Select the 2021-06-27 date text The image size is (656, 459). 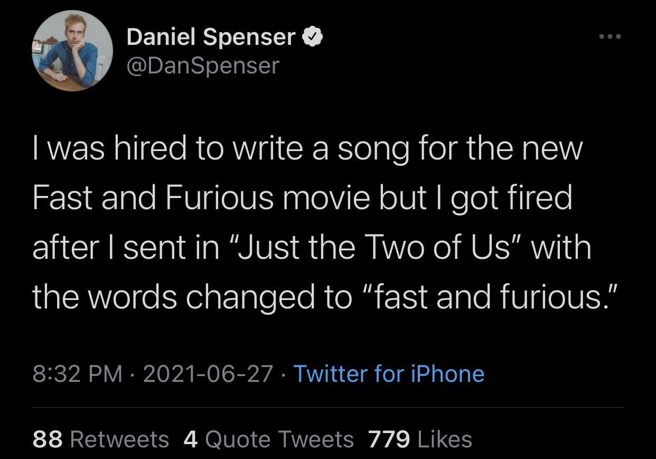[208, 374]
